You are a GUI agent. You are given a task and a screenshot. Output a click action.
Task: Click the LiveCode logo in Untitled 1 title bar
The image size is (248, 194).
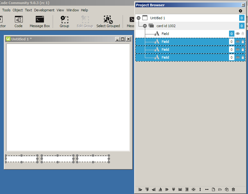click(x=8, y=39)
